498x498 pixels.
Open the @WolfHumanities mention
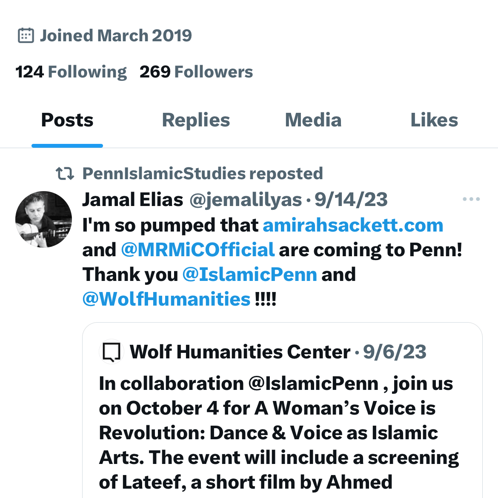pyautogui.click(x=166, y=299)
